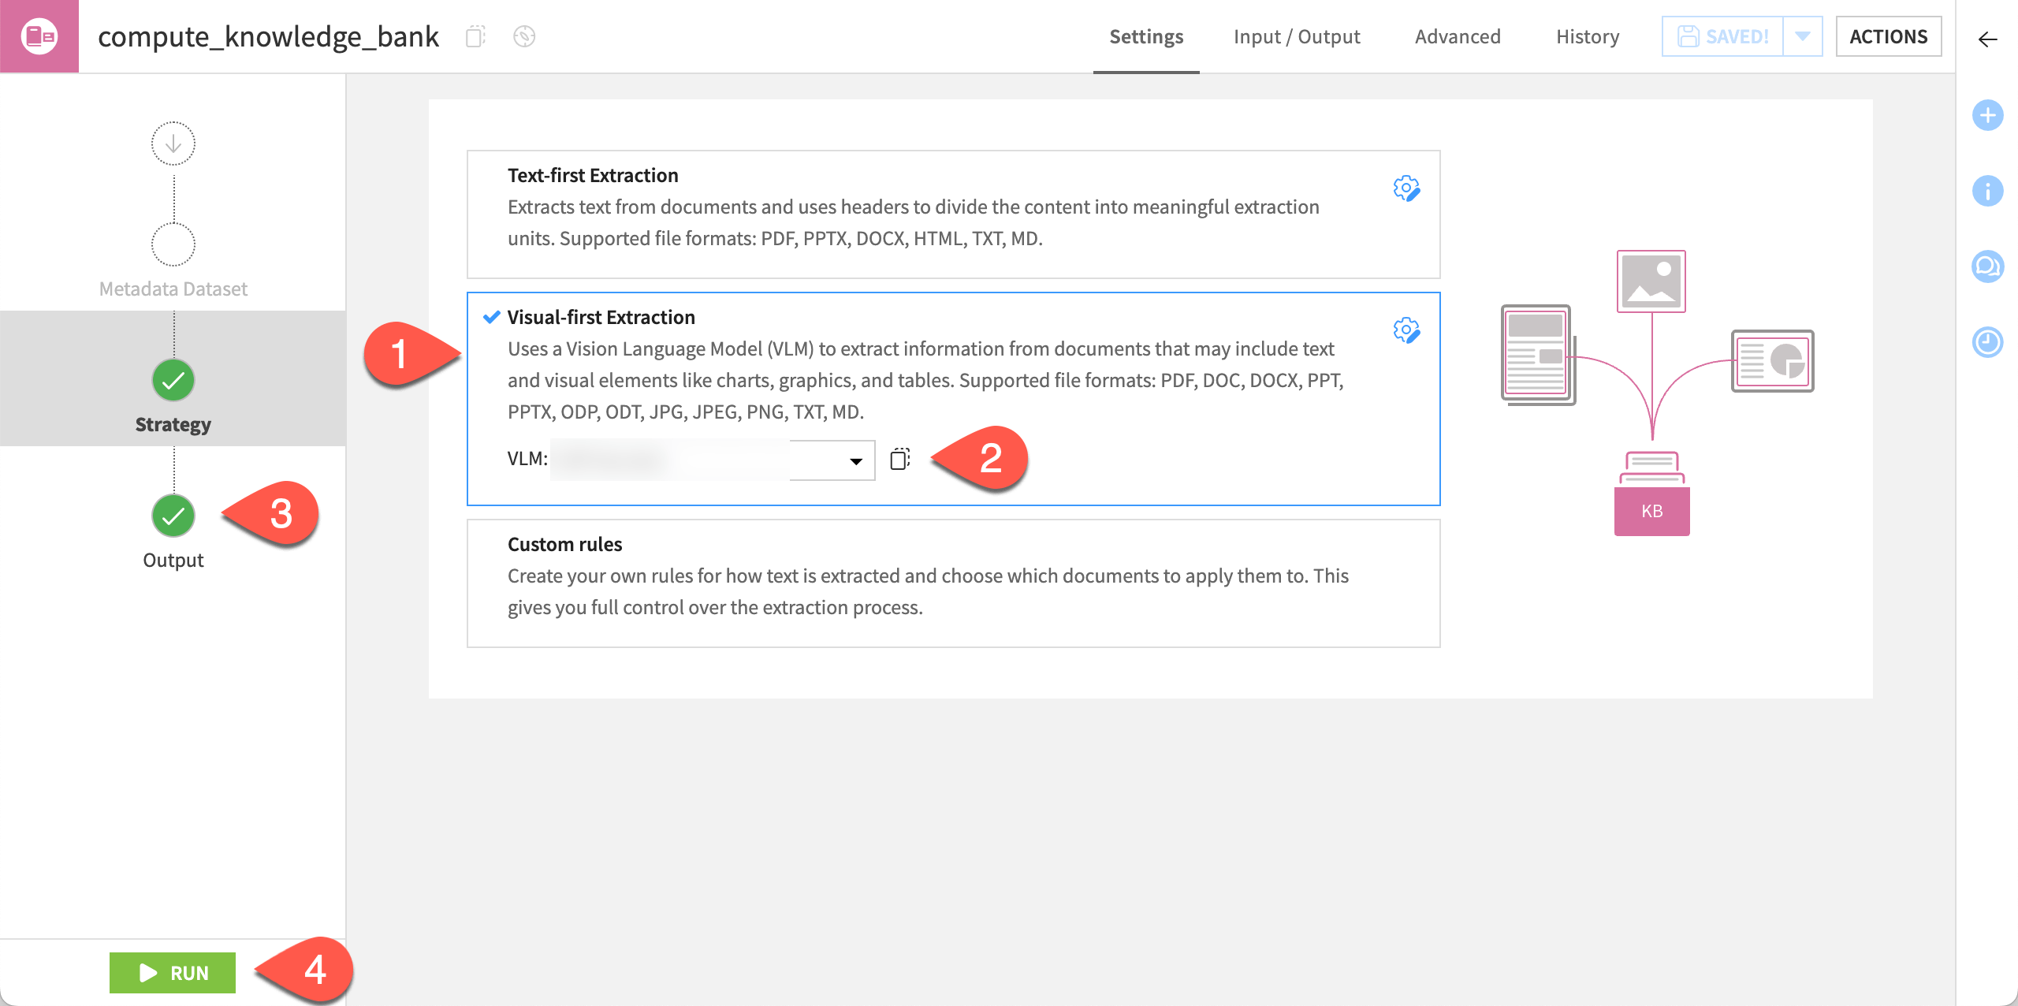Open Text-first Extraction settings gear
Viewport: 2018px width, 1006px height.
point(1408,189)
